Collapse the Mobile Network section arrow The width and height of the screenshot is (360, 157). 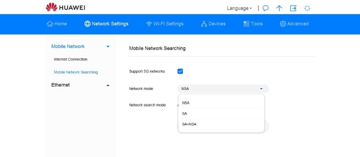tap(108, 47)
